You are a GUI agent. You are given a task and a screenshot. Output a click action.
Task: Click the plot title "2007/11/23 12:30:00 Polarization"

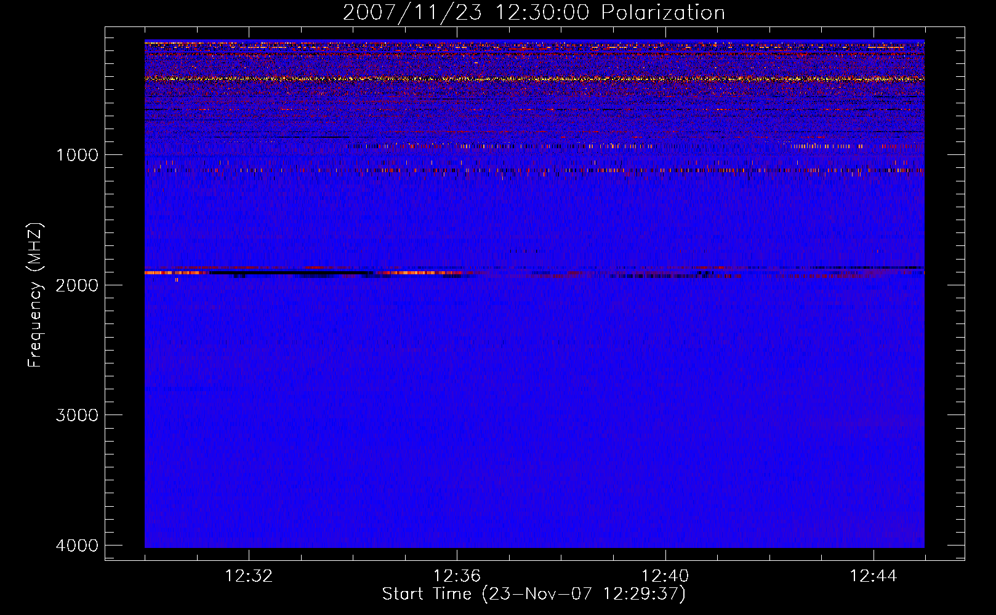click(534, 13)
